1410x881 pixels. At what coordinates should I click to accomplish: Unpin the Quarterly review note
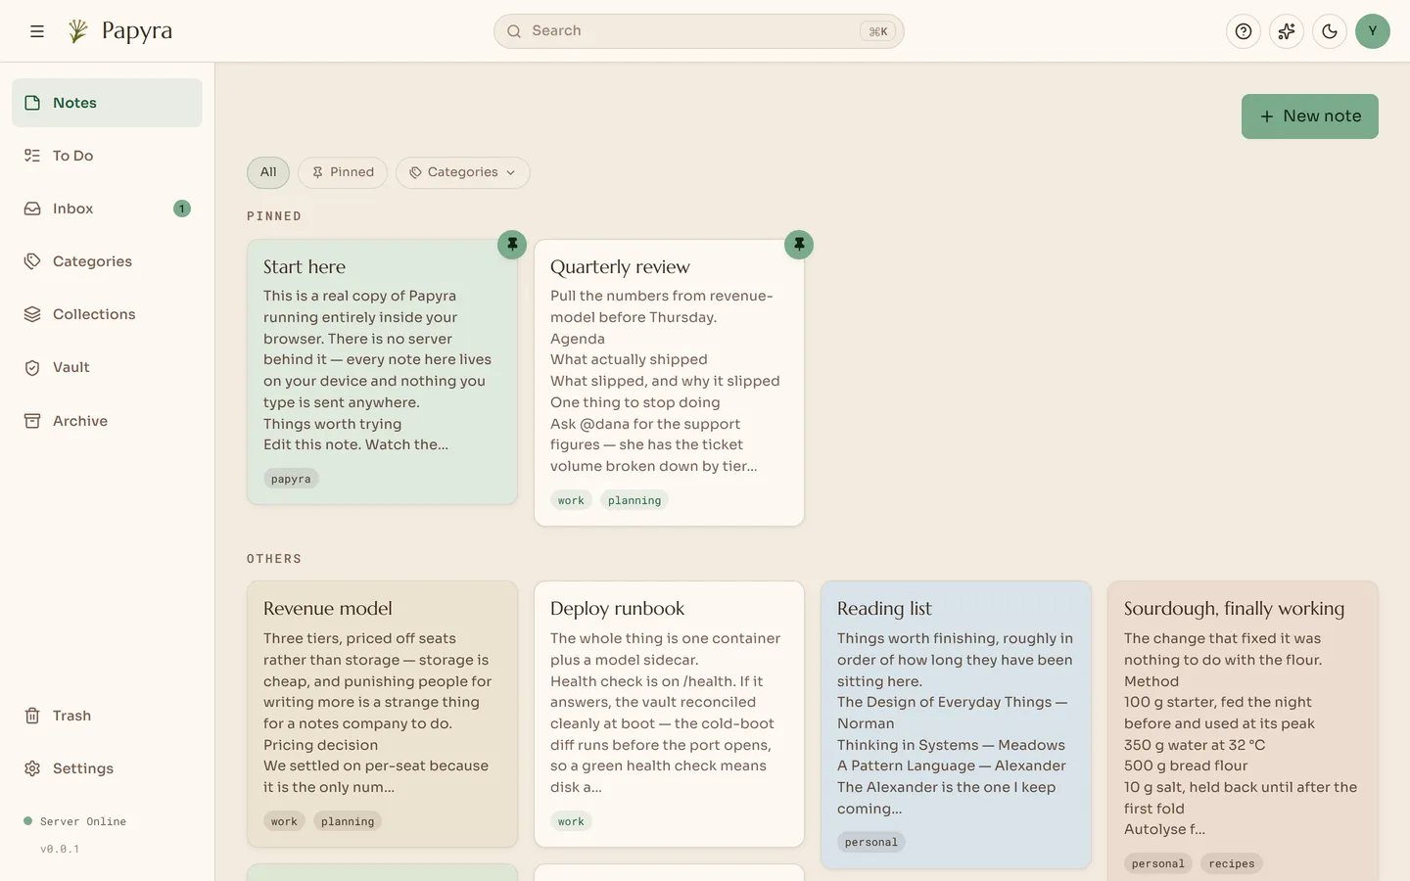point(799,245)
